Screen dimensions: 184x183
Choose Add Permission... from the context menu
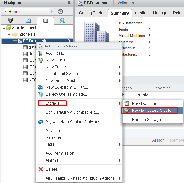click(79, 153)
